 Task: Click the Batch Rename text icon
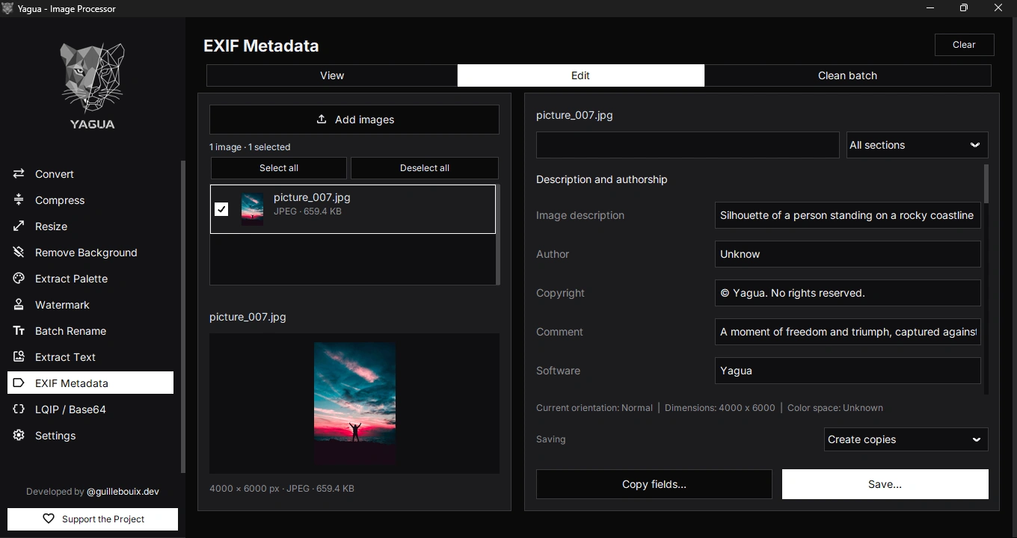tap(19, 331)
